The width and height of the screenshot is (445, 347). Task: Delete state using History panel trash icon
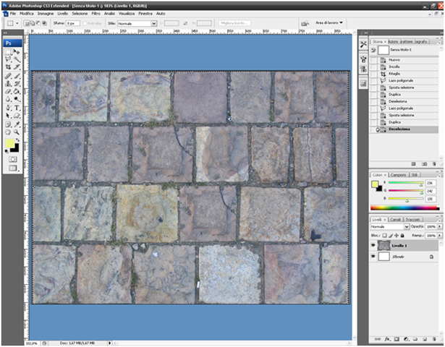click(434, 163)
